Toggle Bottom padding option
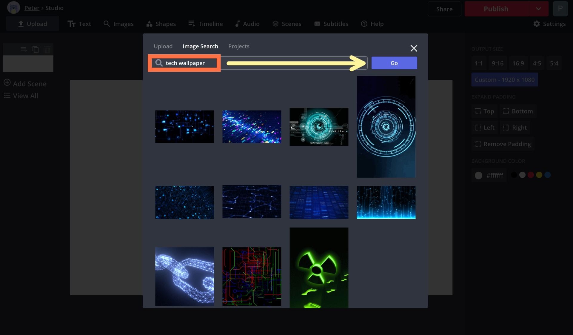573x335 pixels. click(518, 111)
